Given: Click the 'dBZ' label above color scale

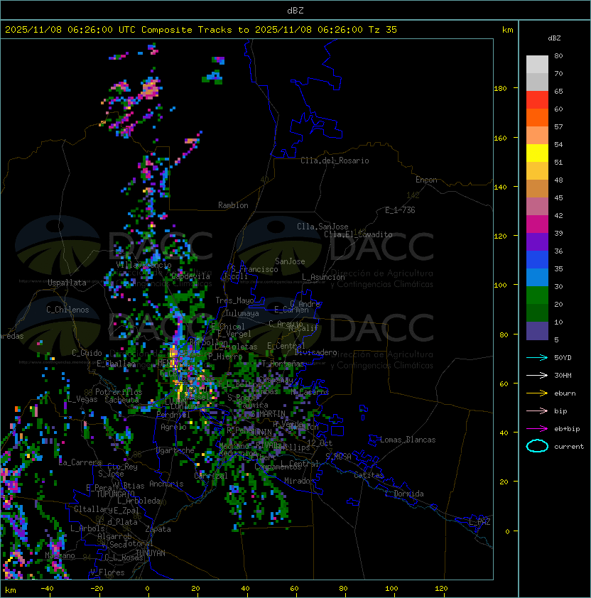Looking at the screenshot, I should (x=554, y=38).
